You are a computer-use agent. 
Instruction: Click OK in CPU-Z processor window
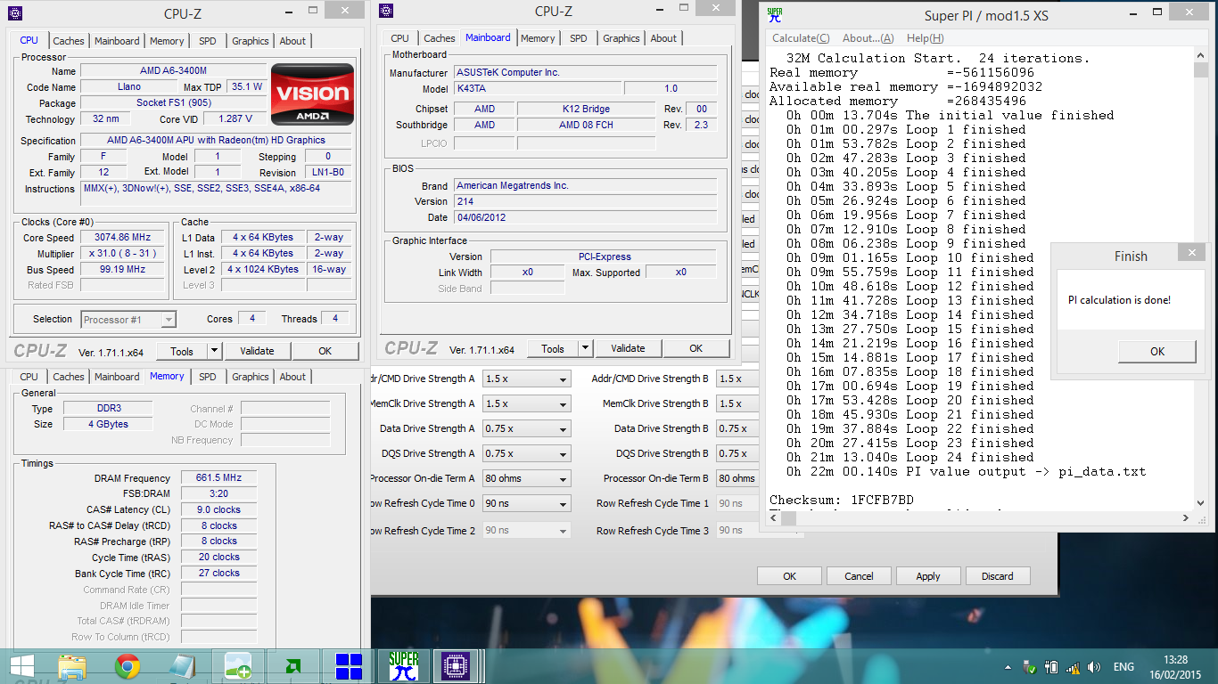click(x=325, y=351)
